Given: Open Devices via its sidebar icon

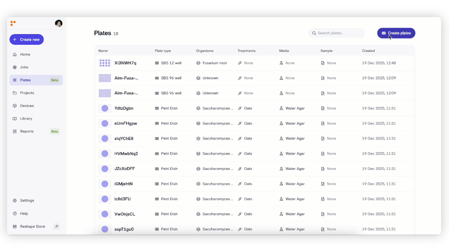Looking at the screenshot, I should click(x=15, y=106).
